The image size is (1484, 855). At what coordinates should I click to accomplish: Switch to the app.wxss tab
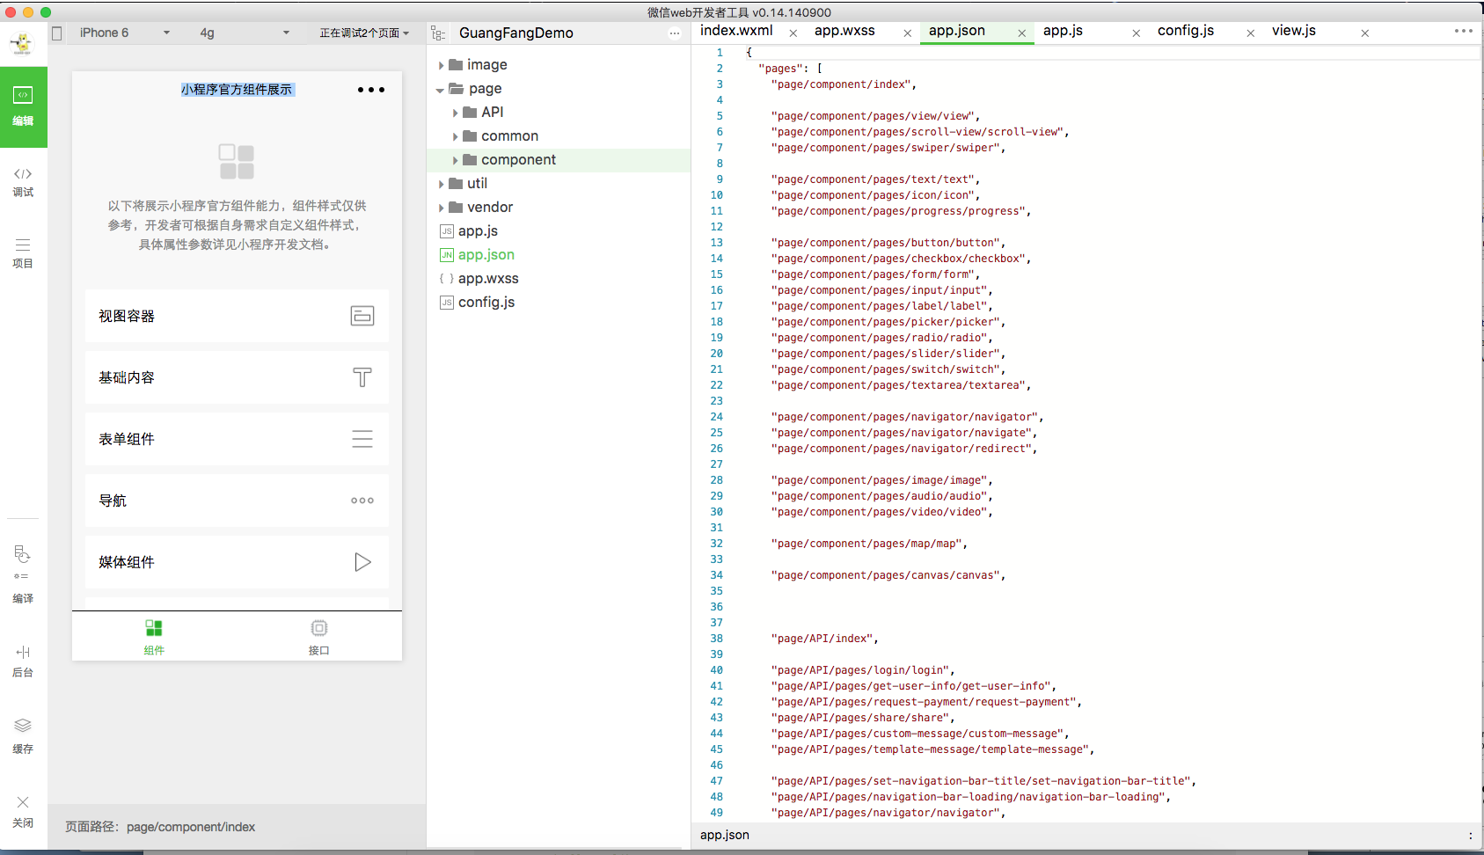(x=844, y=31)
